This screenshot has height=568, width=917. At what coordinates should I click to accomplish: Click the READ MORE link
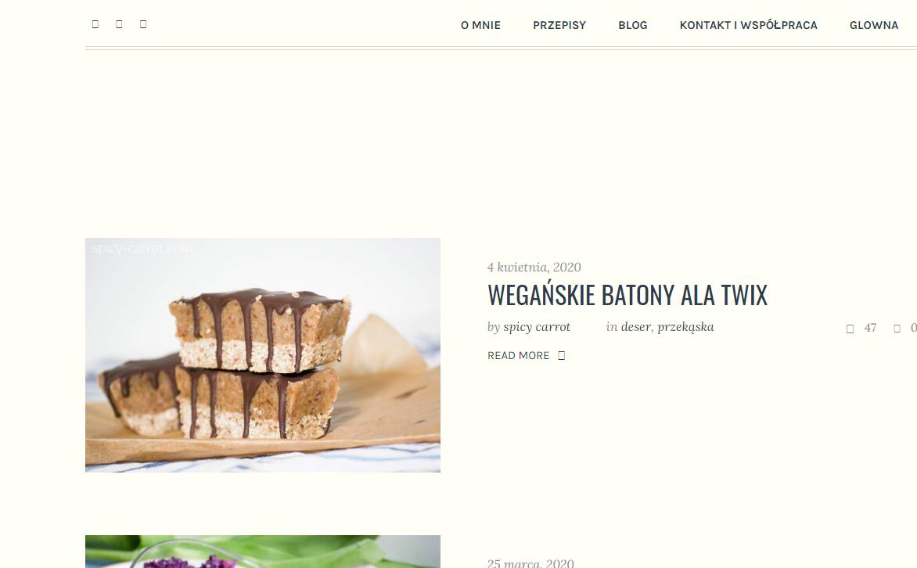[x=519, y=356]
